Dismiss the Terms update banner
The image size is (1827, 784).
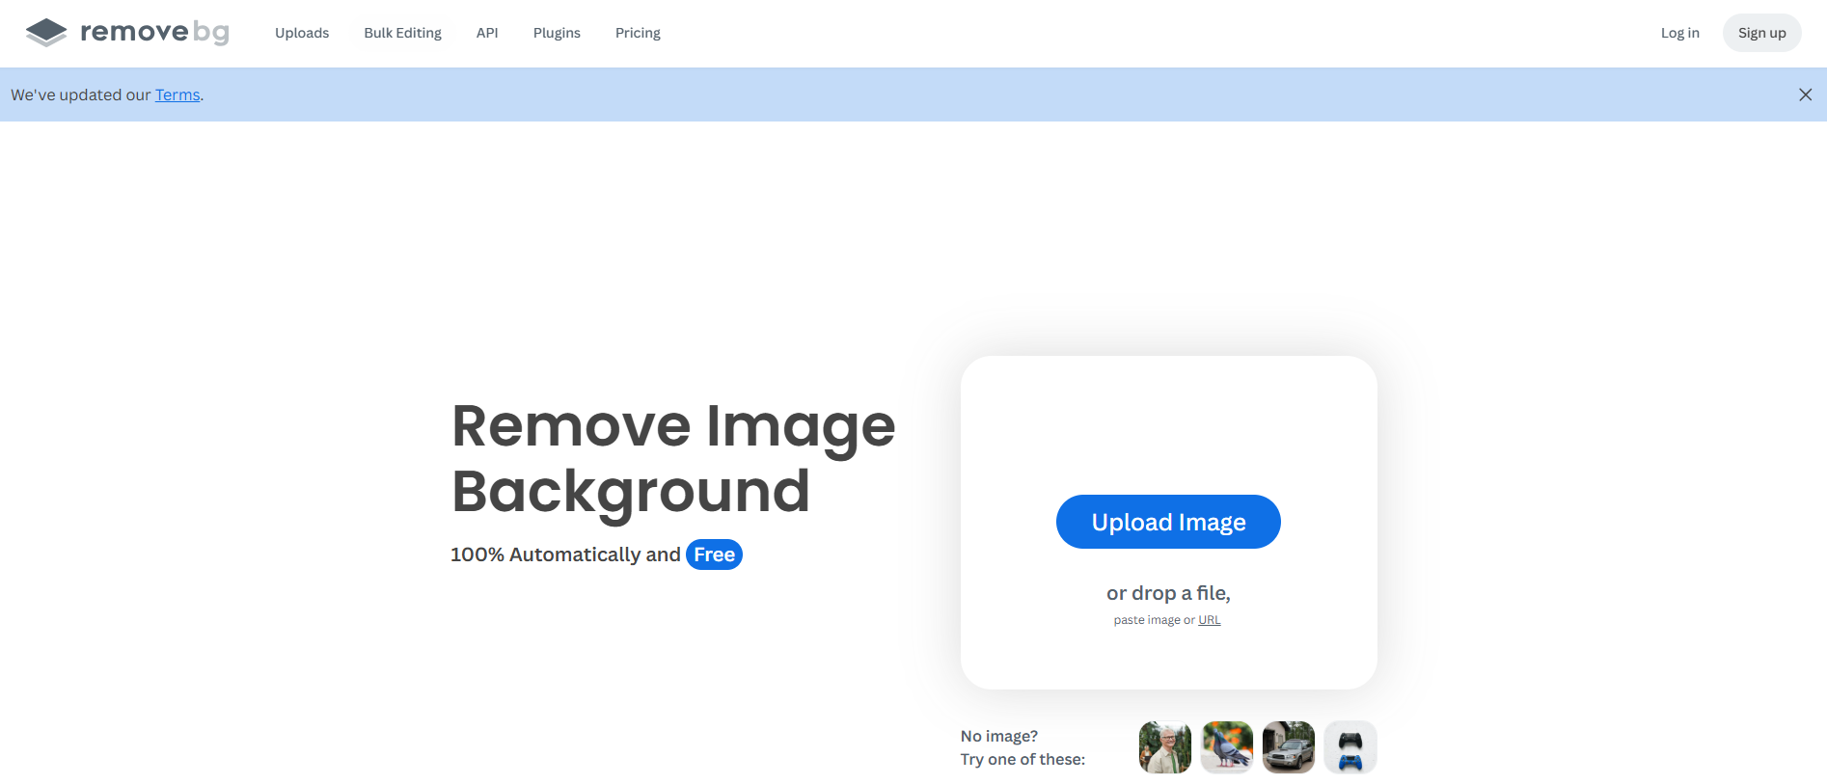tap(1805, 95)
